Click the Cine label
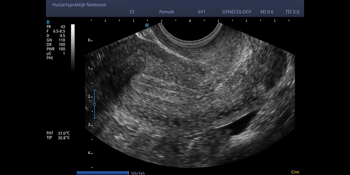The height and width of the screenshot is (175, 350). (x=295, y=172)
